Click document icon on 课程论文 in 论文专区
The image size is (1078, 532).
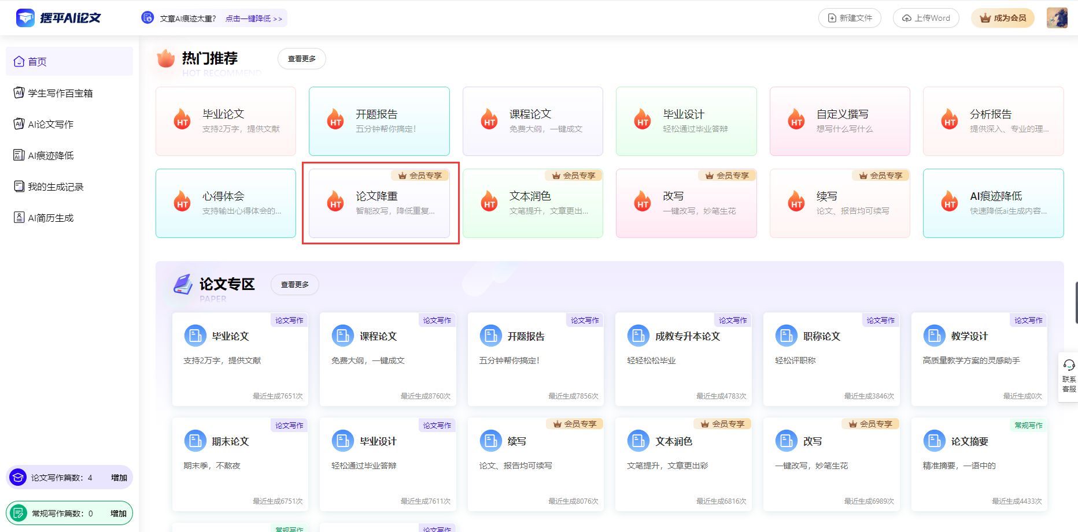point(342,336)
